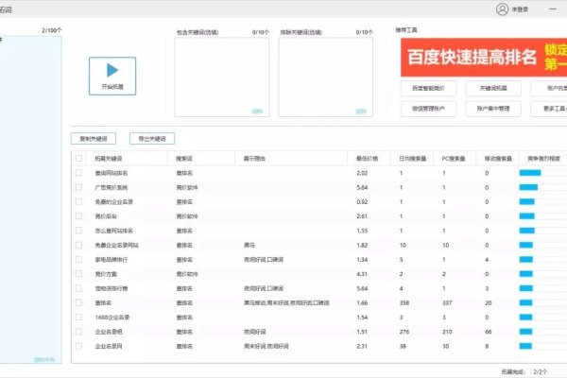Image resolution: width=567 pixels, height=378 pixels.
Task: Click inside the 包含关键词 text box
Action: click(x=222, y=77)
